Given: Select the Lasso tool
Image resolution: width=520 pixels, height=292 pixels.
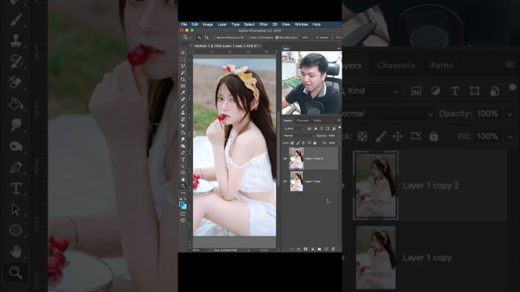Looking at the screenshot, I should 183,66.
